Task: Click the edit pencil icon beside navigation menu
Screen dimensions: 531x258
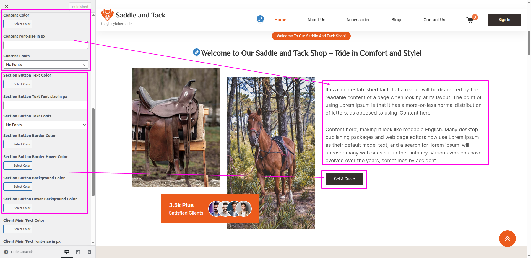Action: [x=260, y=19]
